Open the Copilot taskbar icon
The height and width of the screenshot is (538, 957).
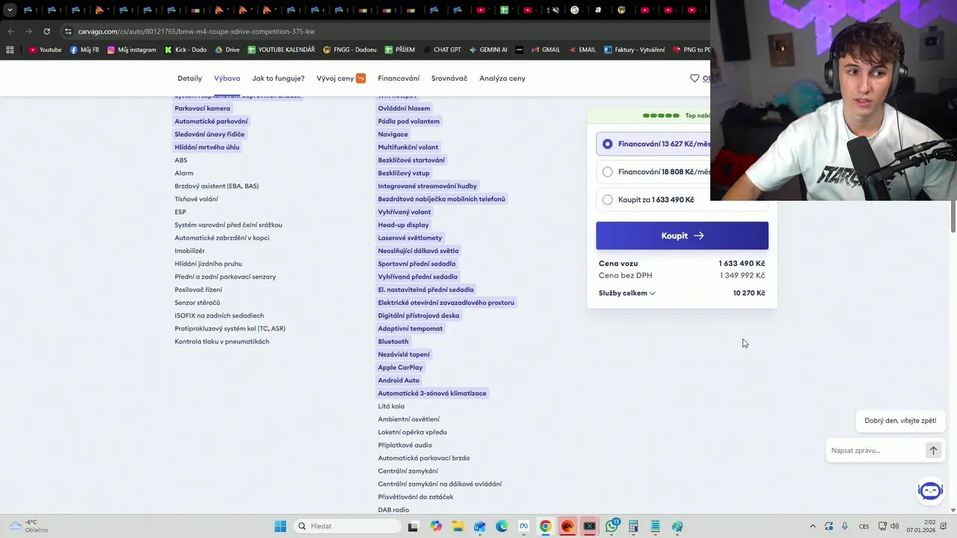pyautogui.click(x=436, y=526)
